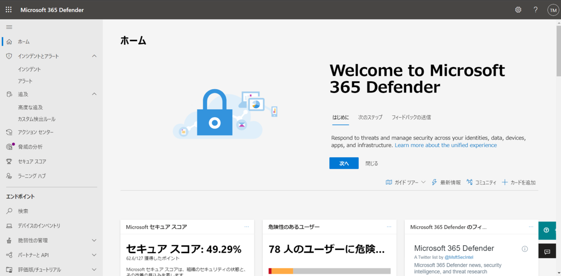Click the セキュア スコア trophy icon
561x276 pixels.
(9, 161)
